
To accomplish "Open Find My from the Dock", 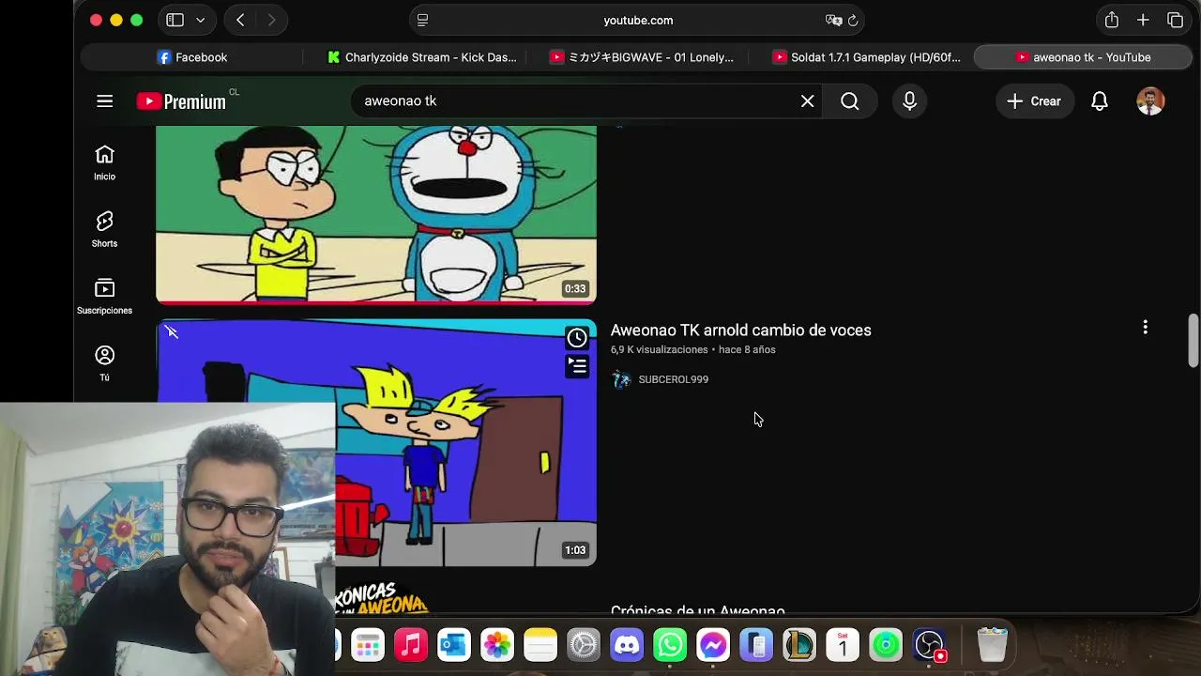I will click(x=886, y=645).
